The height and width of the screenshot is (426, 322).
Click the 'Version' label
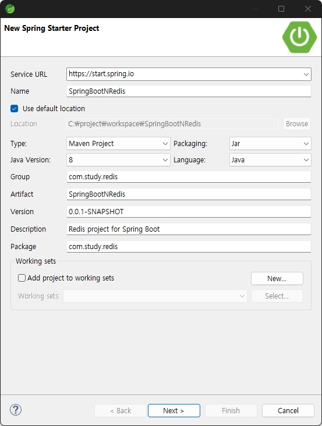point(22,212)
